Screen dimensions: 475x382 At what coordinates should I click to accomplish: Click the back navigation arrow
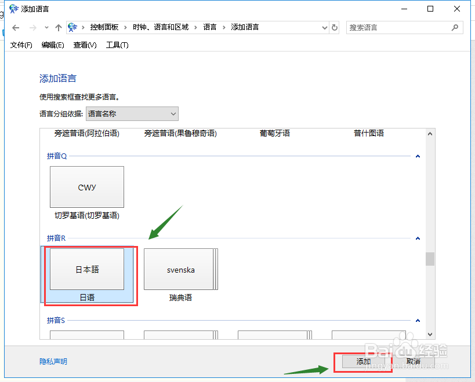pos(16,27)
